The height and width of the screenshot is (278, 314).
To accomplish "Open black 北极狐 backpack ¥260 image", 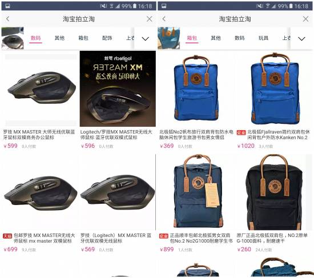I will tap(274, 192).
